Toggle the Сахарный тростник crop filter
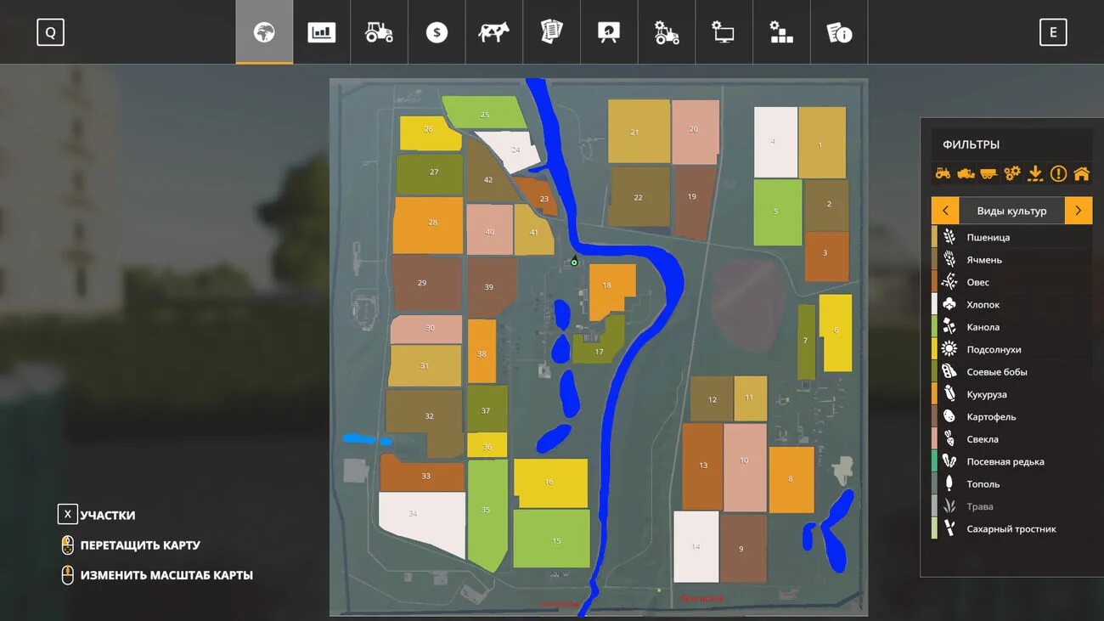The height and width of the screenshot is (621, 1104). point(1011,528)
